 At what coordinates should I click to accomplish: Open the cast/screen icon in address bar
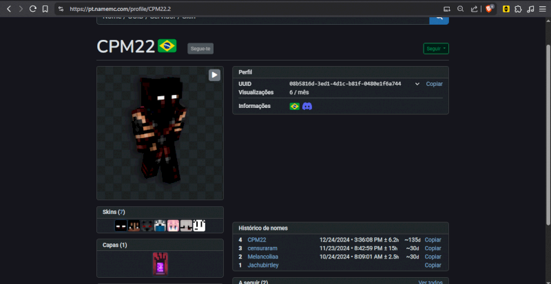[446, 9]
